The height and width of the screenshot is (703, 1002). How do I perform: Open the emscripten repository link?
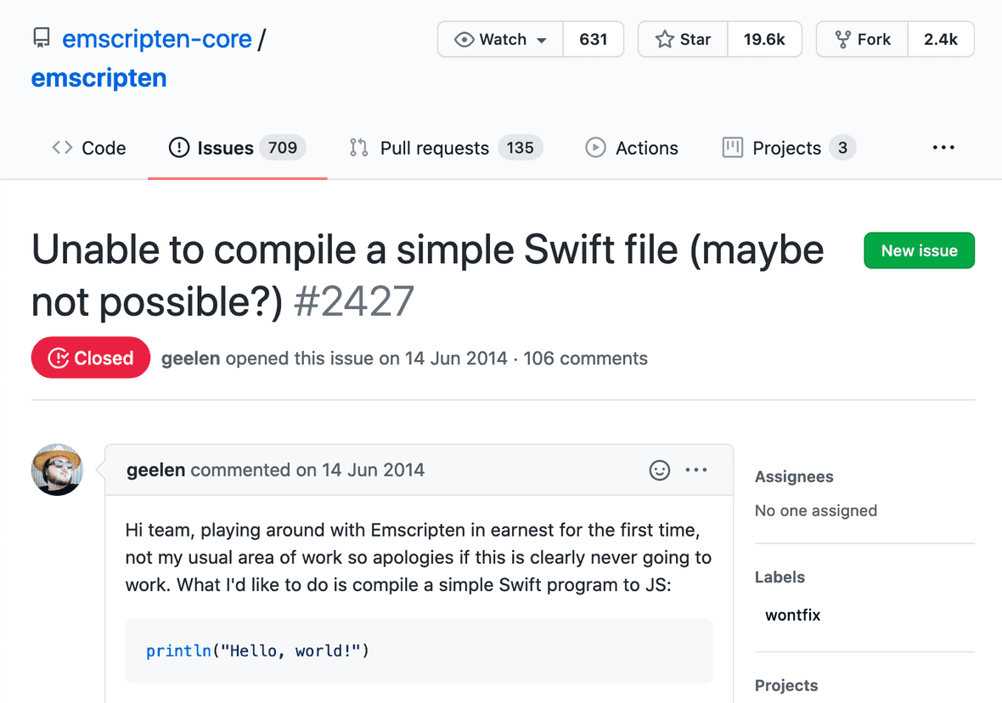pos(99,77)
